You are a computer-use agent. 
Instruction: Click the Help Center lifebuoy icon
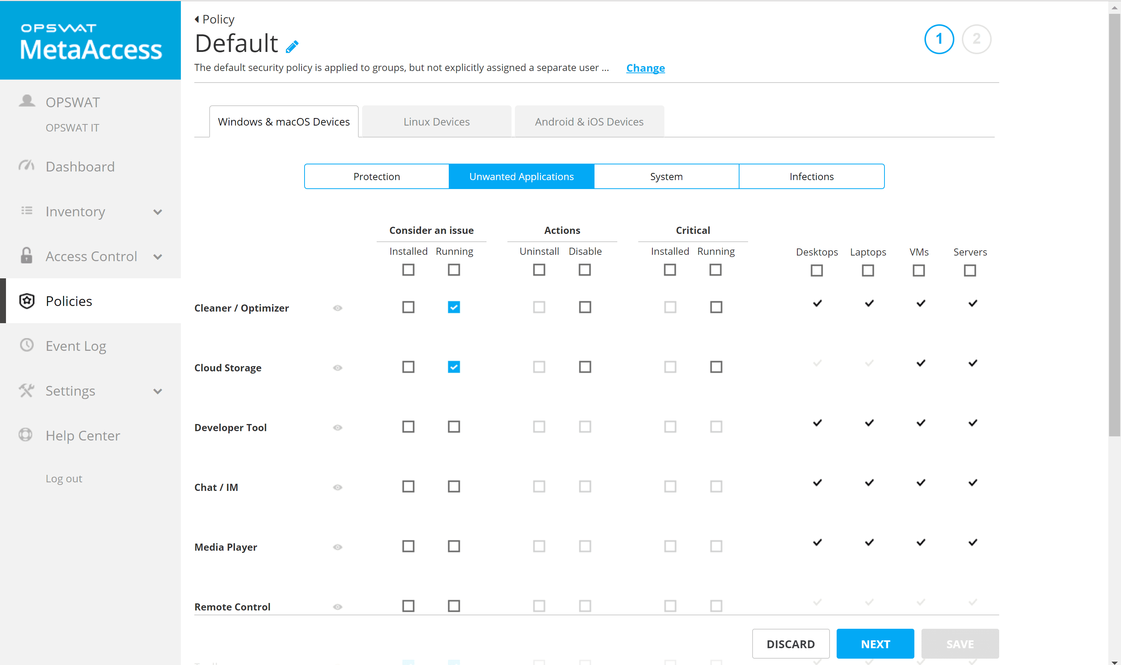coord(25,434)
